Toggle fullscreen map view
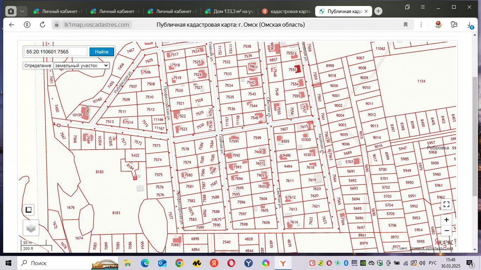 tap(446, 204)
